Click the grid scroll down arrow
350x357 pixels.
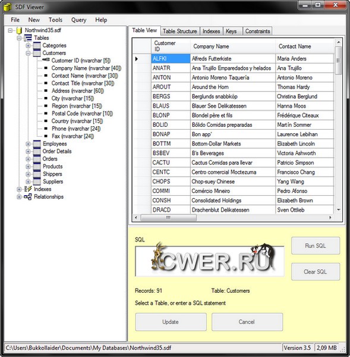coord(338,209)
